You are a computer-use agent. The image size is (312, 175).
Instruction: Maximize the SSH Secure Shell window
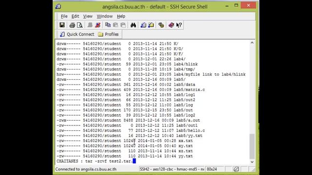point(236,5)
